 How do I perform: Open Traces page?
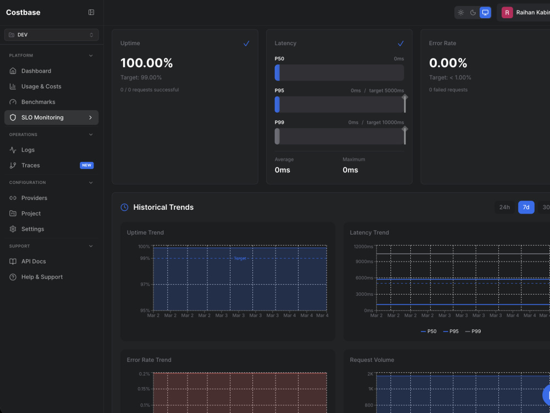(x=51, y=165)
